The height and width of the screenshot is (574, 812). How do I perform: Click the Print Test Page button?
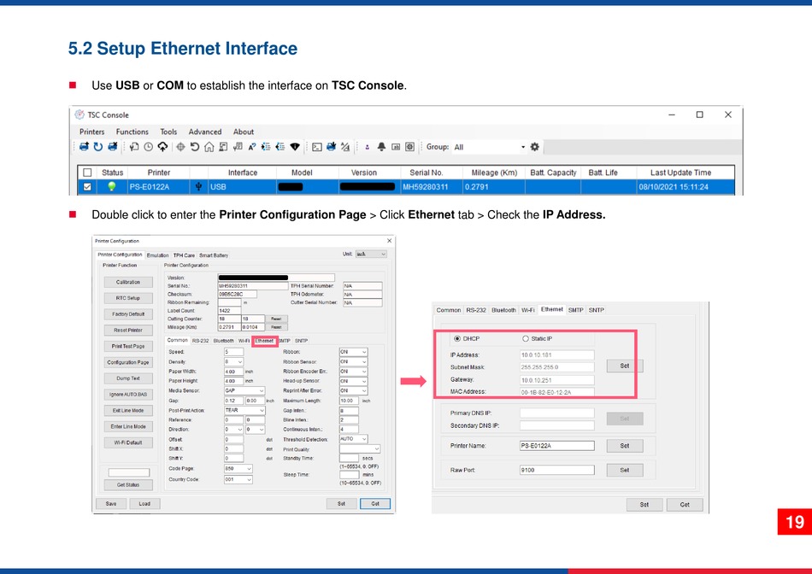click(128, 346)
